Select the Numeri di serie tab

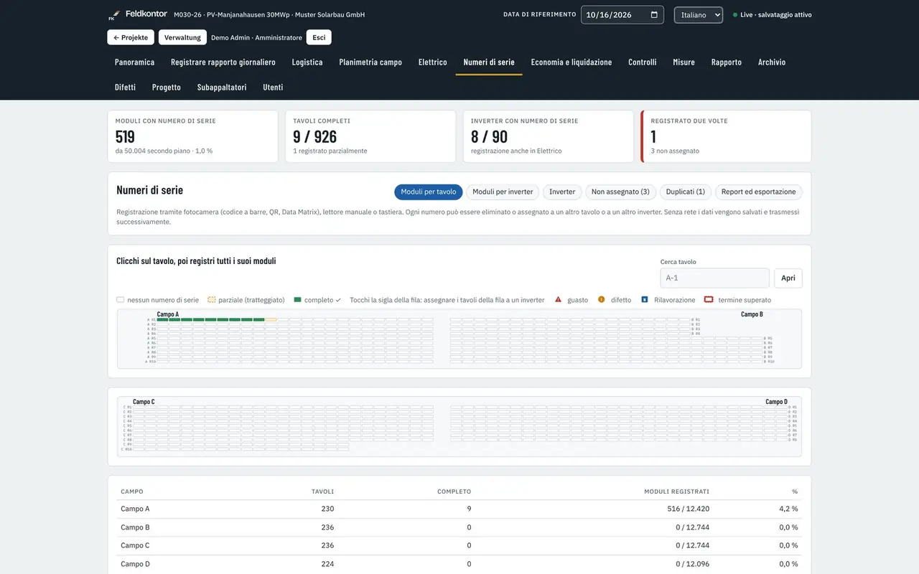(x=489, y=62)
